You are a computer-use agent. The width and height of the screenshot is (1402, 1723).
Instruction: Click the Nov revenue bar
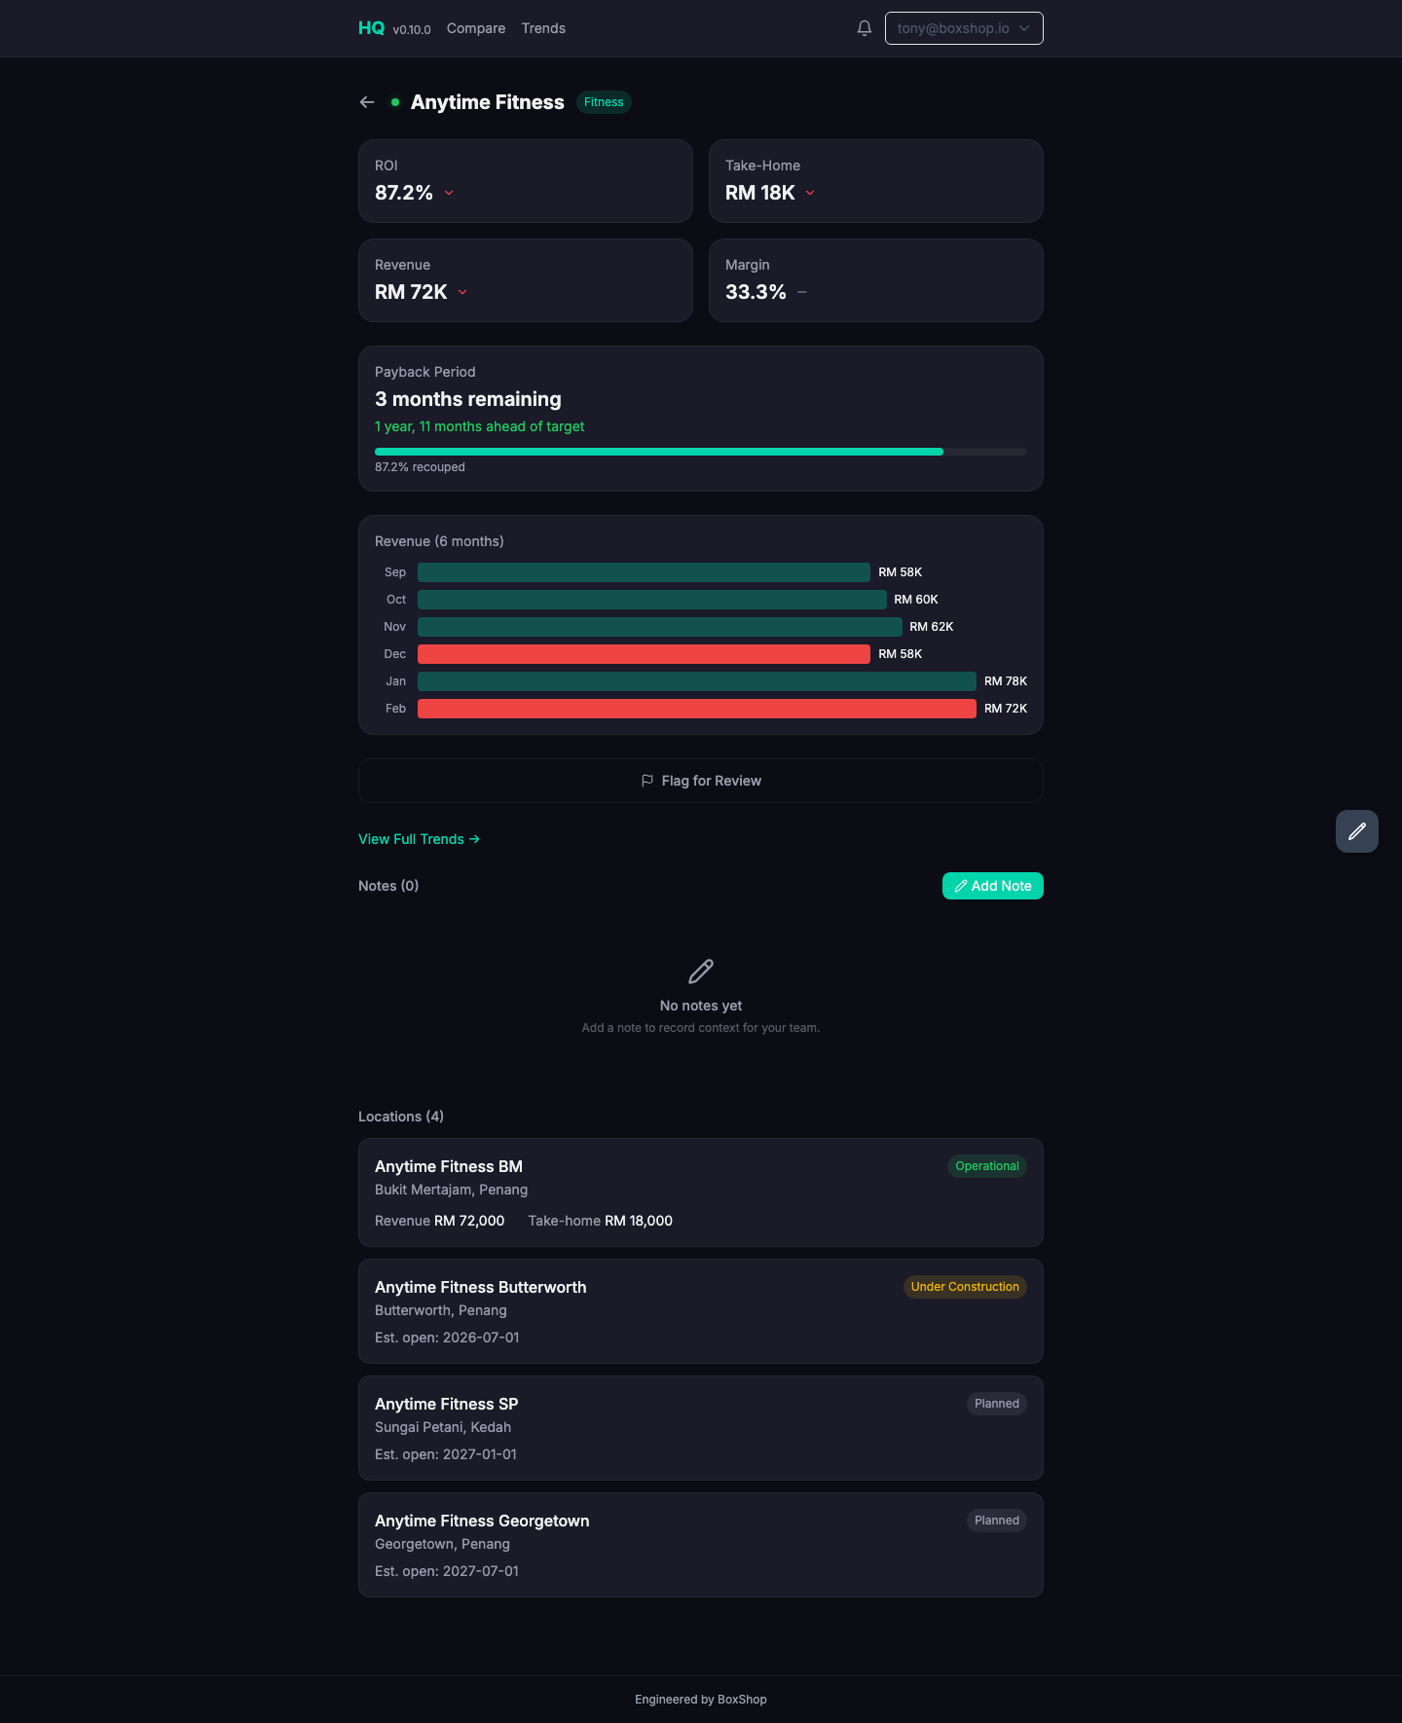(660, 627)
